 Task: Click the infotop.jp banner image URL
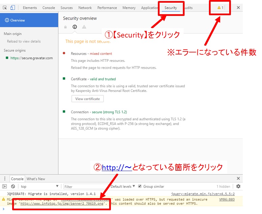(x=62, y=204)
